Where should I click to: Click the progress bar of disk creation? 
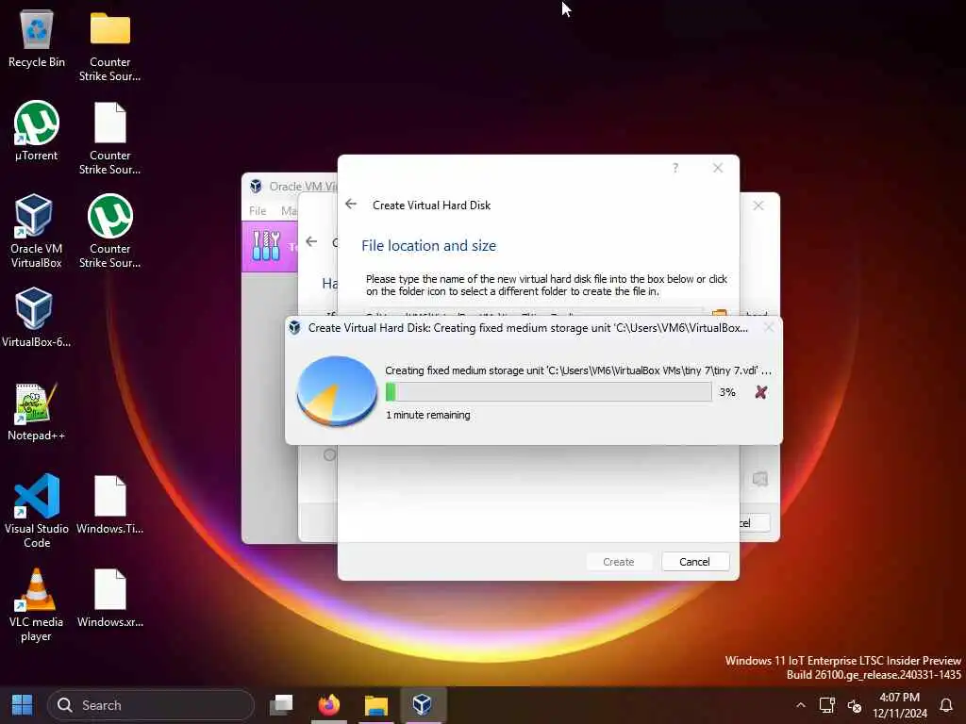(x=548, y=392)
